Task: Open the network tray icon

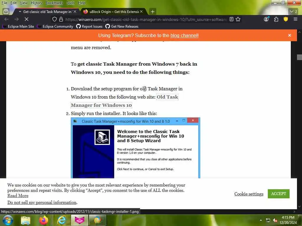Action: 268,220
